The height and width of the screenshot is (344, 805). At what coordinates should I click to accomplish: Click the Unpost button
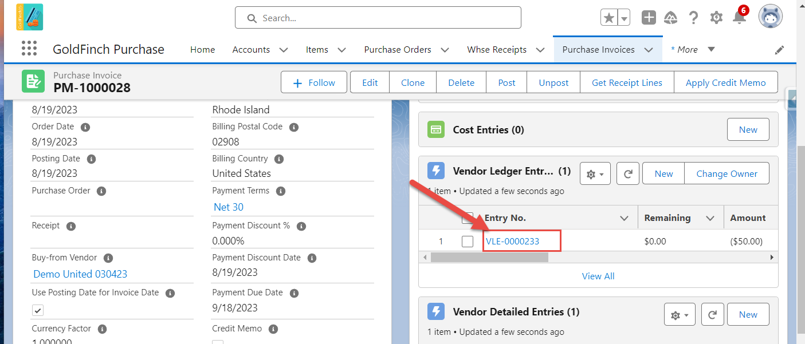(554, 82)
